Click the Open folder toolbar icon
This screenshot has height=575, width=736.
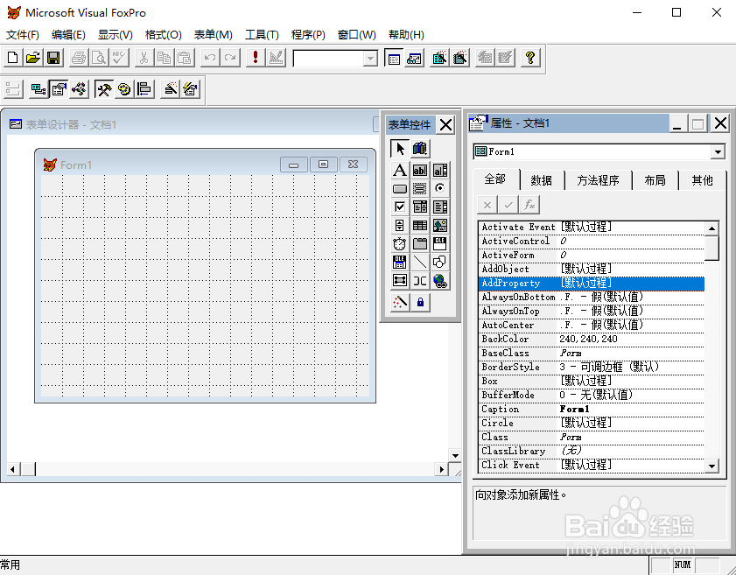pyautogui.click(x=33, y=59)
